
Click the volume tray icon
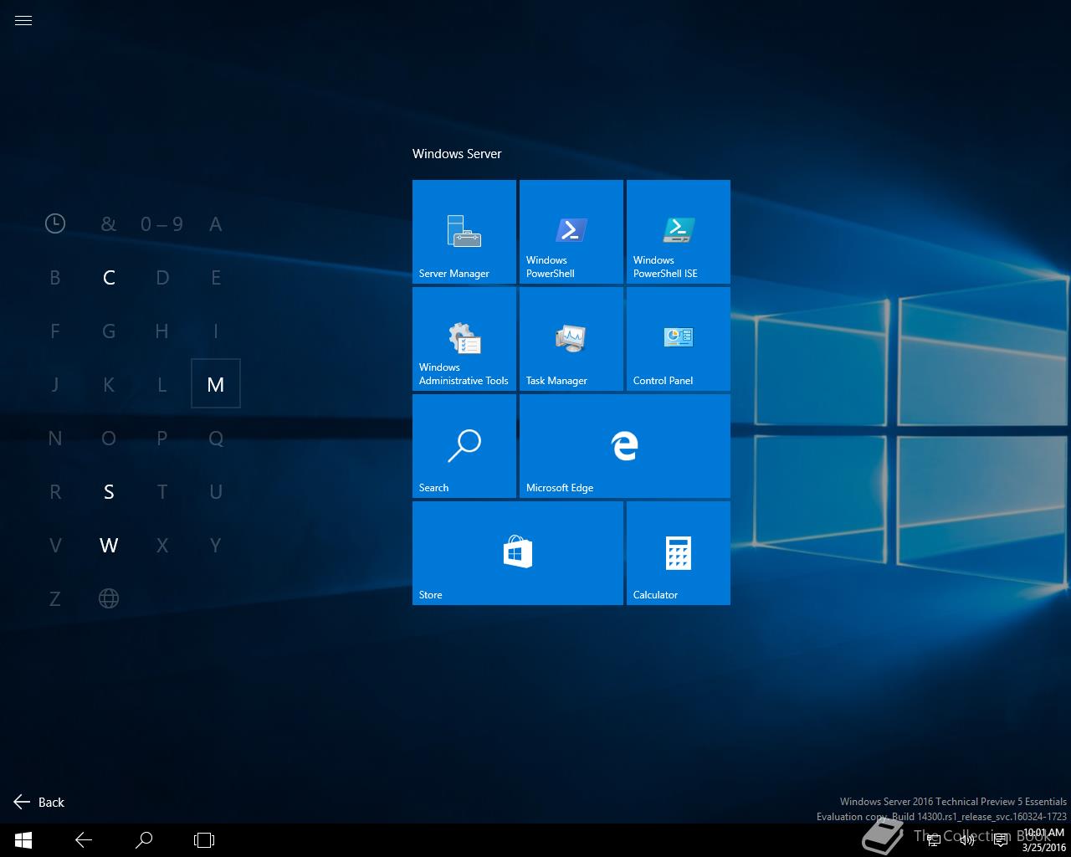(967, 840)
